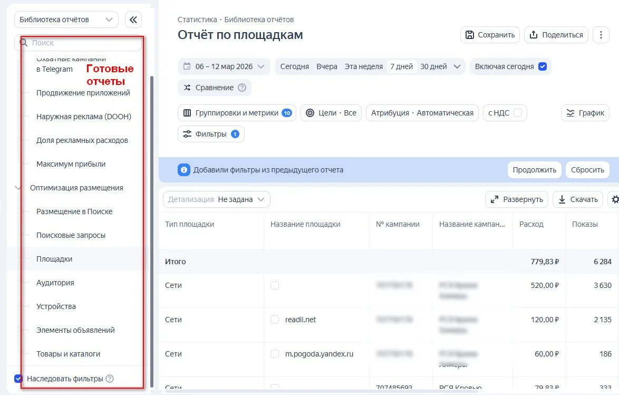Click the Поделиться button
The height and width of the screenshot is (395, 619).
click(556, 35)
